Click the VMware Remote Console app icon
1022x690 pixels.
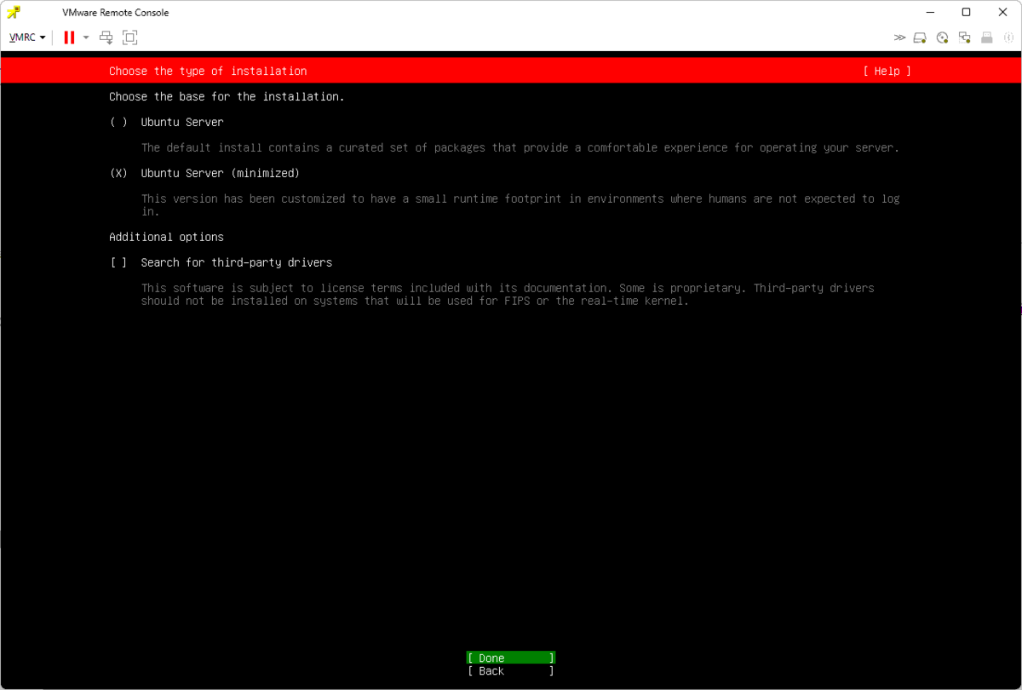[14, 12]
